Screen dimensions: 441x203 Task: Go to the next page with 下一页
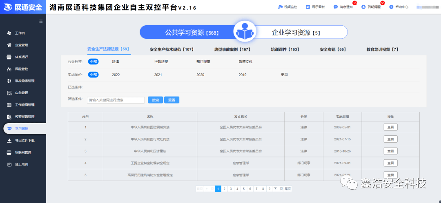click(x=278, y=189)
